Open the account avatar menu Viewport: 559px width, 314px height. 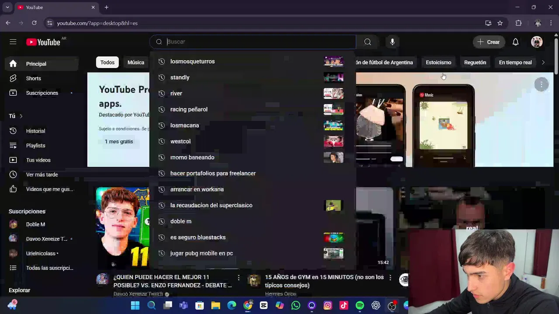[537, 42]
